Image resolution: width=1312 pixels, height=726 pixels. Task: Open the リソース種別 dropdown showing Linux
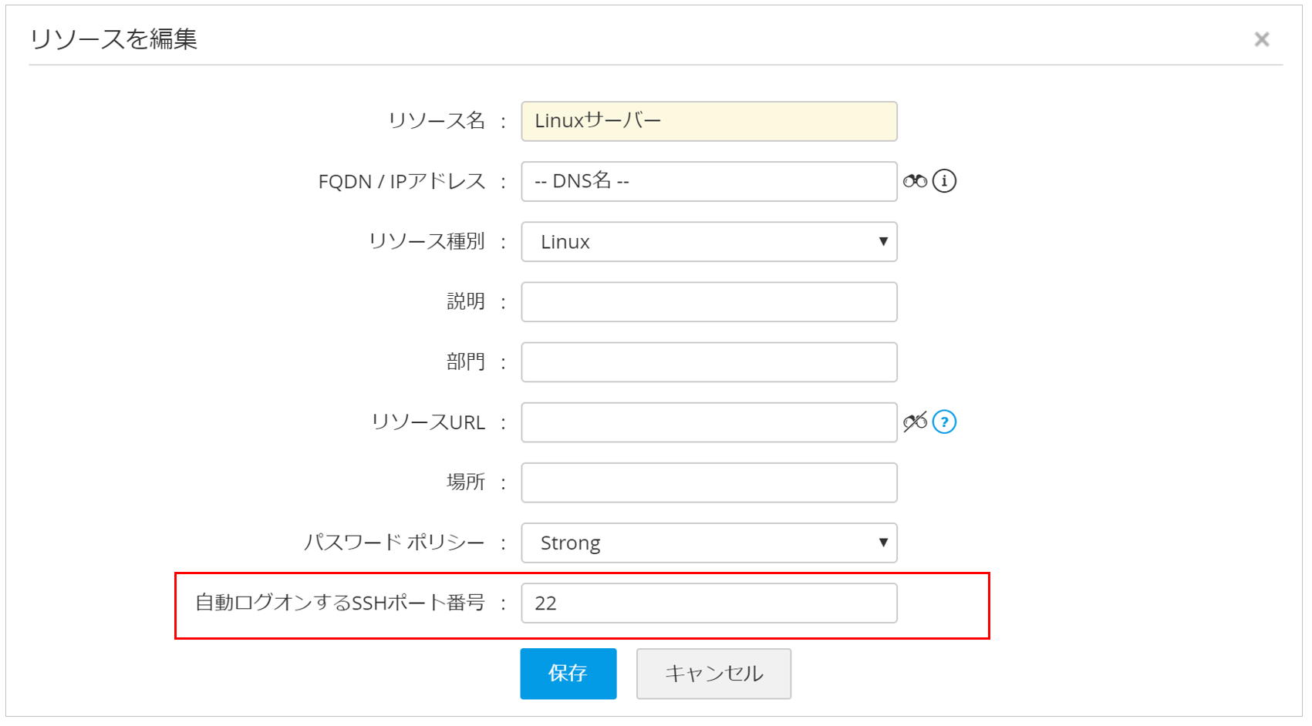(708, 242)
